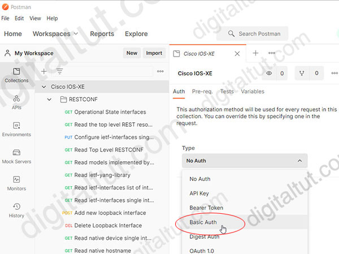Open the File menu
This screenshot has height=254, width=339.
point(5,19)
